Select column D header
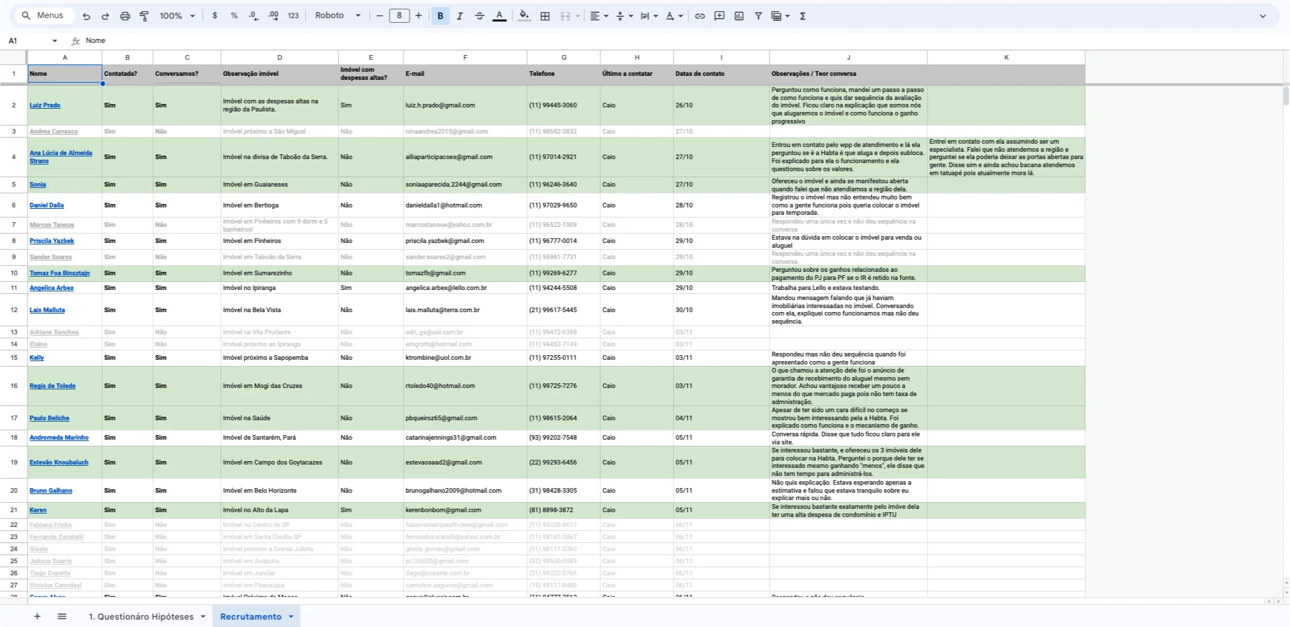 [279, 58]
